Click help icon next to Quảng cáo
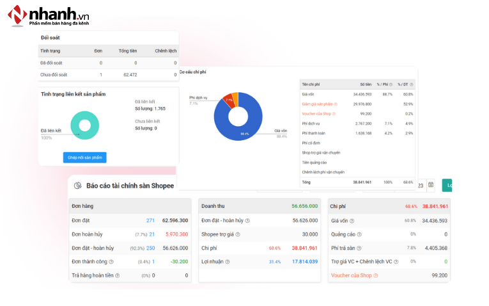Image resolution: width=489 pixels, height=306 pixels. coord(357,234)
